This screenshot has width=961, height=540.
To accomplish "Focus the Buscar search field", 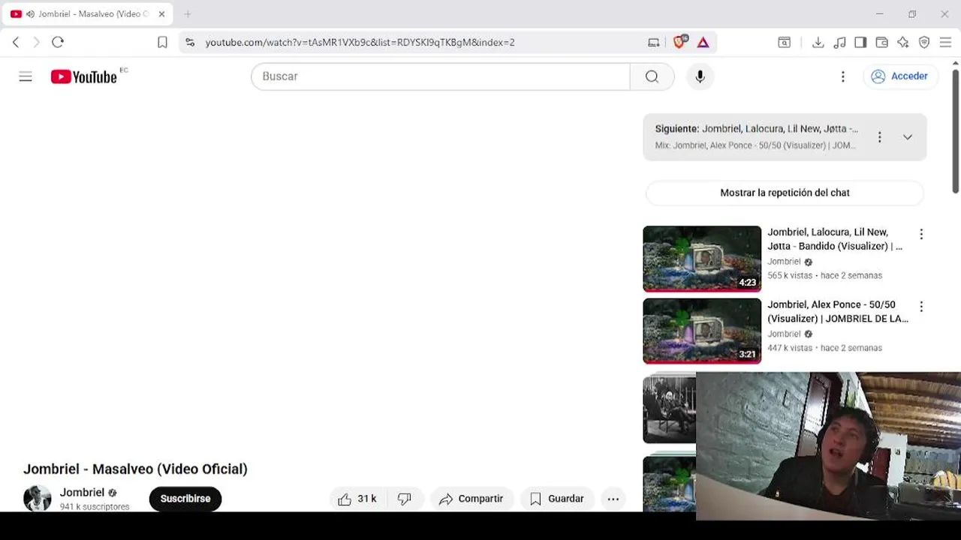I will tap(441, 76).
